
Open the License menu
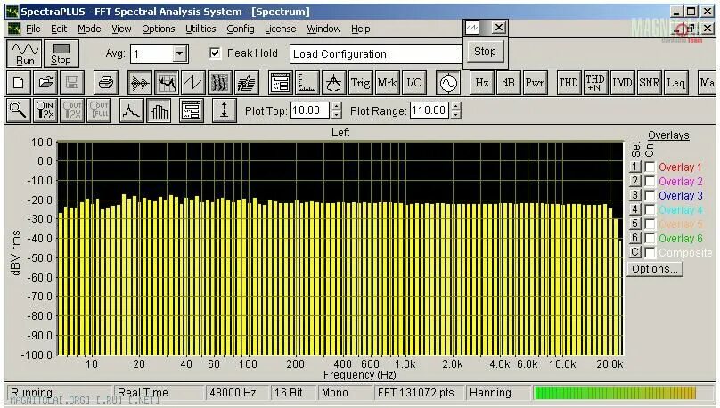280,29
